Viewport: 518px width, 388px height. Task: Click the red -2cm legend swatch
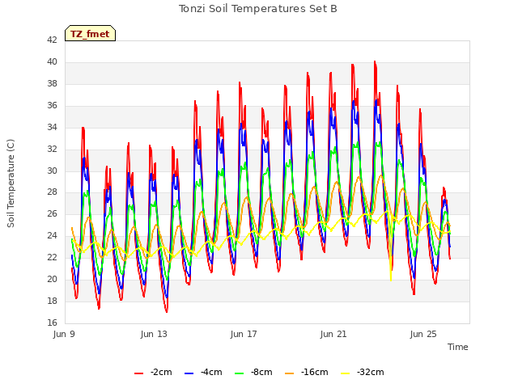point(138,373)
